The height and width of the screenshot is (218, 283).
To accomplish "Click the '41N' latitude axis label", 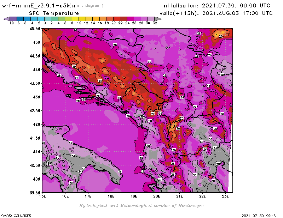I will pos(36,152).
